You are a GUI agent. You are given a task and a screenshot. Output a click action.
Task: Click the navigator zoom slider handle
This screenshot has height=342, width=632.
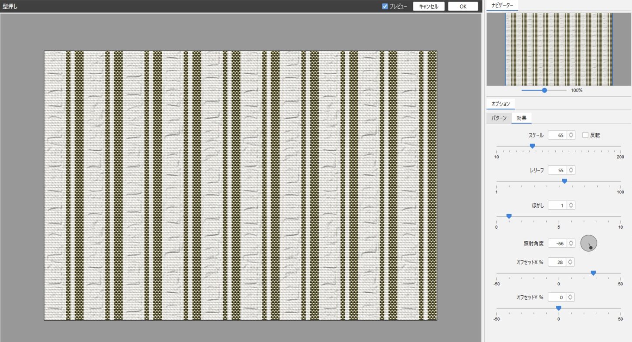[544, 90]
